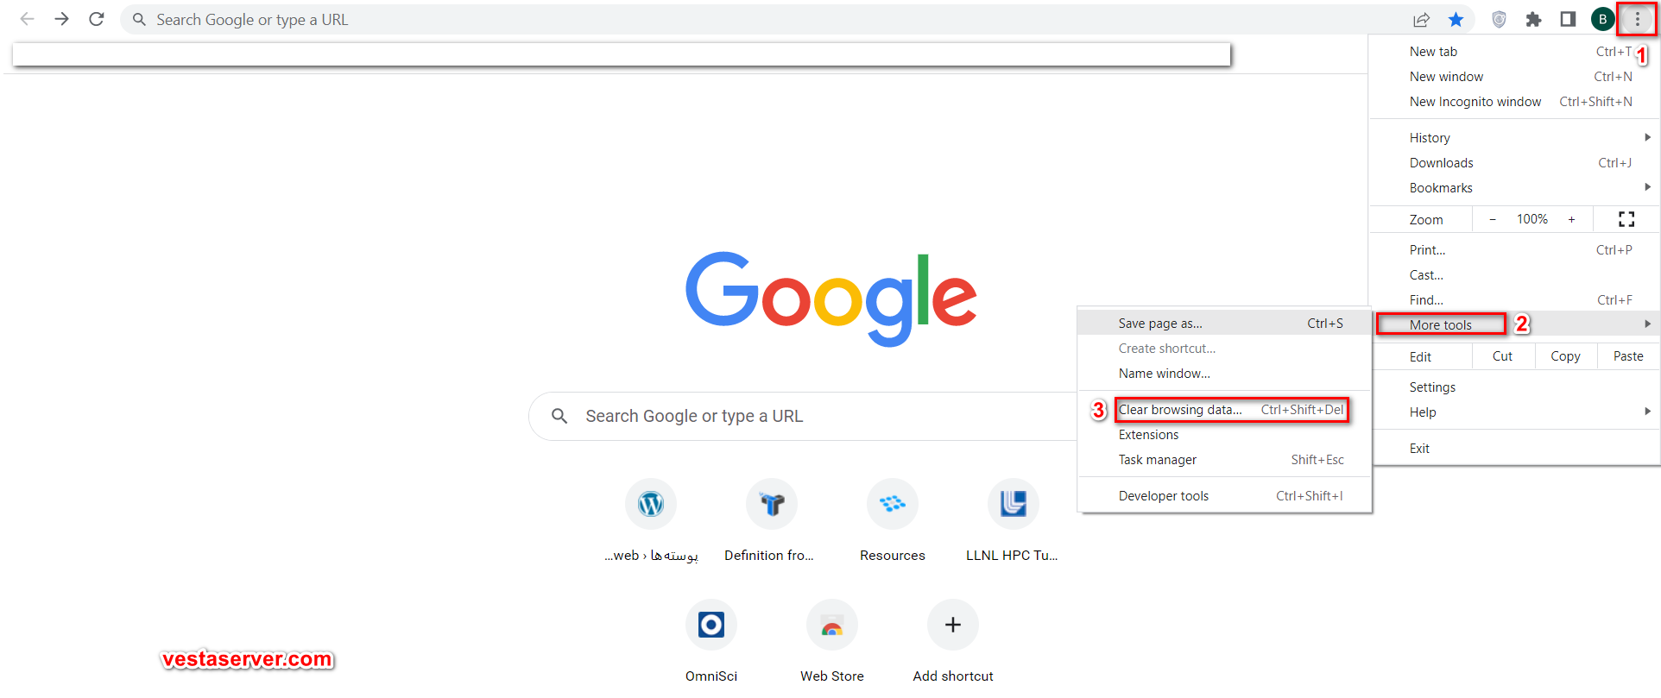This screenshot has width=1661, height=698.
Task: Select Save page as... in submenu
Action: pyautogui.click(x=1224, y=324)
